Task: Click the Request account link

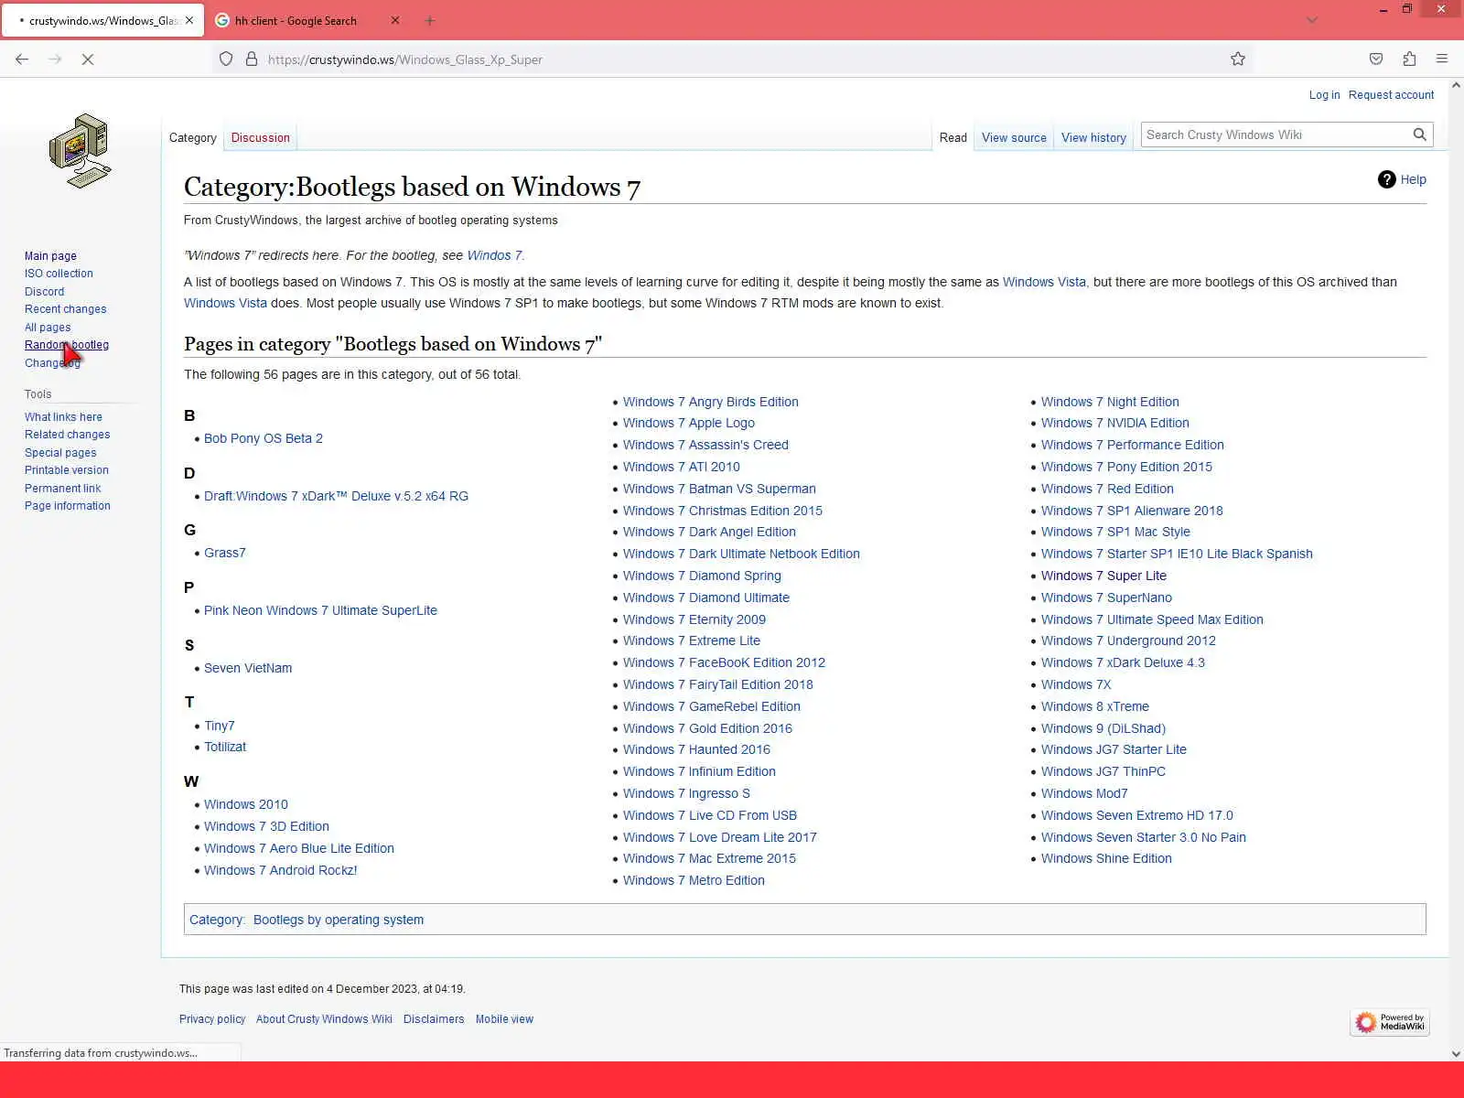Action: tap(1391, 95)
